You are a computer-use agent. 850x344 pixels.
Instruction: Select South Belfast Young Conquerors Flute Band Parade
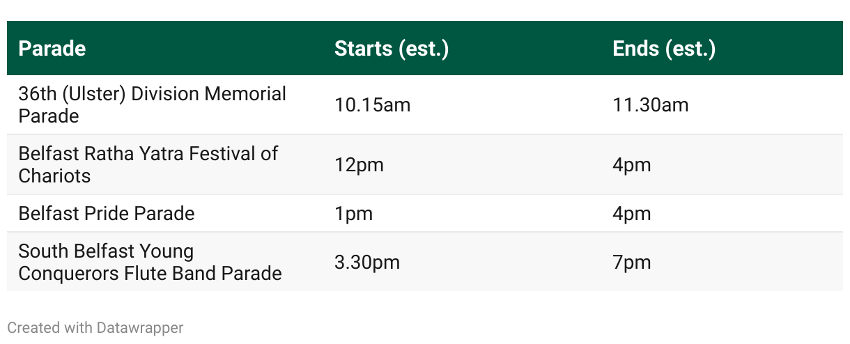click(150, 262)
